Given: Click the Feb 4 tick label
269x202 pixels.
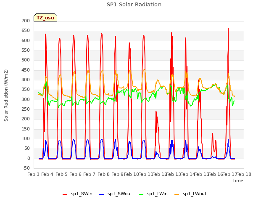Looking at the screenshot, I should (x=47, y=174).
